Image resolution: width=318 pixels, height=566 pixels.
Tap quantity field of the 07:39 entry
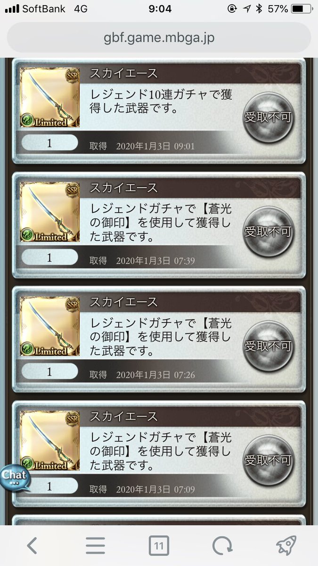pyautogui.click(x=50, y=257)
